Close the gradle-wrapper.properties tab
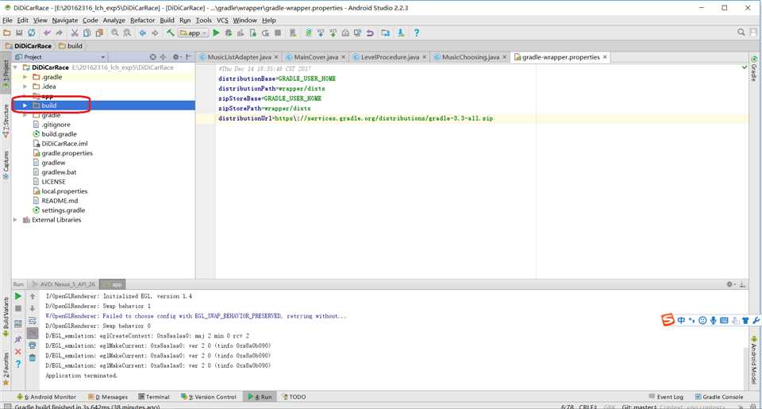Screen dimensions: 762x409 pyautogui.click(x=605, y=57)
